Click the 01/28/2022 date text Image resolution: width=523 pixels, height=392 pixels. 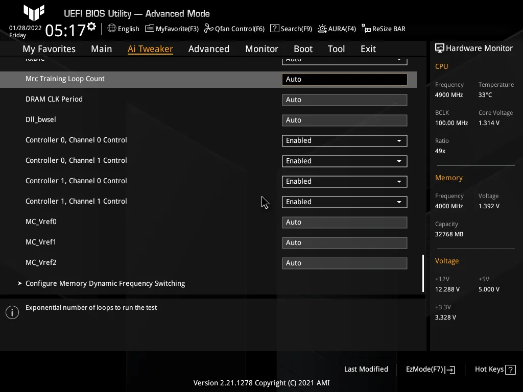26,28
